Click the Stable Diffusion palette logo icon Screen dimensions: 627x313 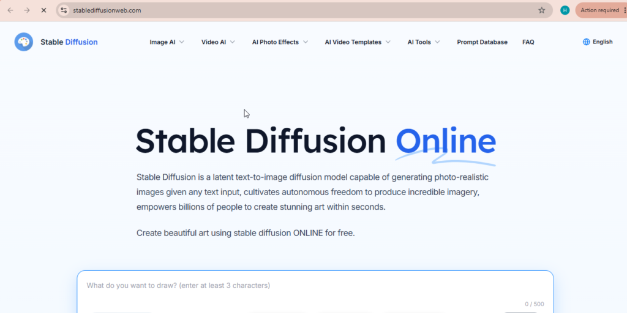tap(24, 42)
